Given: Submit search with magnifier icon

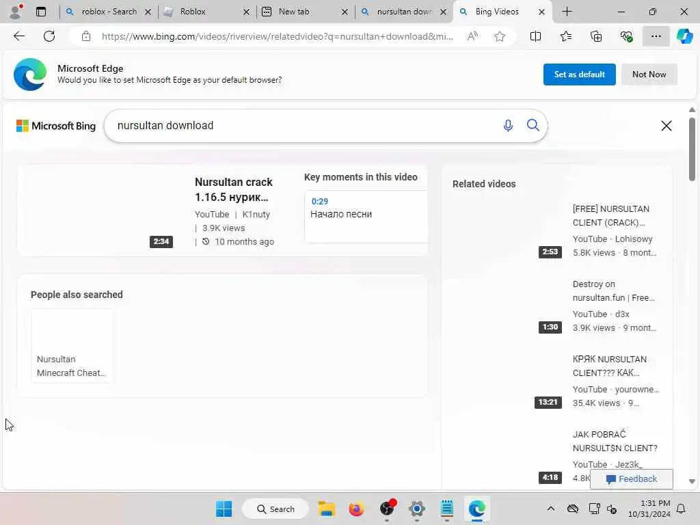Looking at the screenshot, I should pos(533,126).
